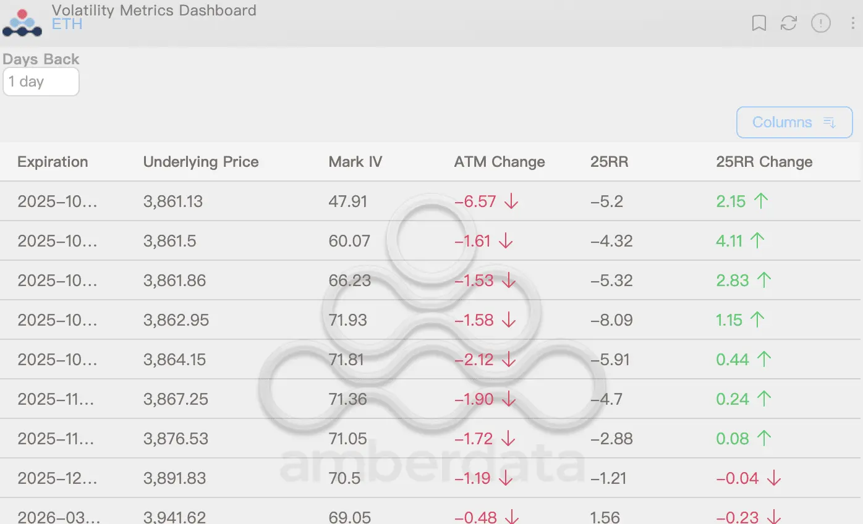This screenshot has width=863, height=524.
Task: Sort by 25RR Change column header
Action: (x=764, y=162)
